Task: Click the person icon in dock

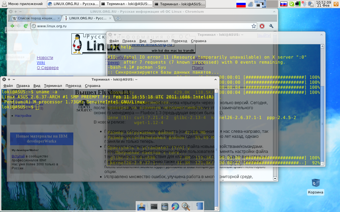Action: 141,206
